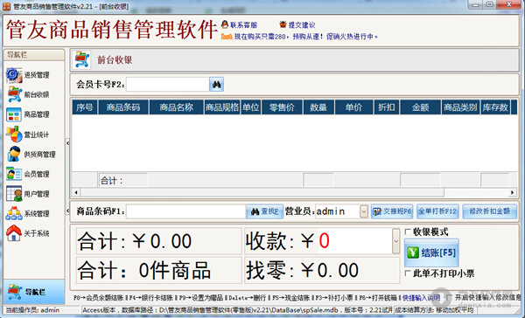Viewport: 525px width, 318px height.
Task: Click the table's right scroll arrow
Action: click(x=512, y=192)
